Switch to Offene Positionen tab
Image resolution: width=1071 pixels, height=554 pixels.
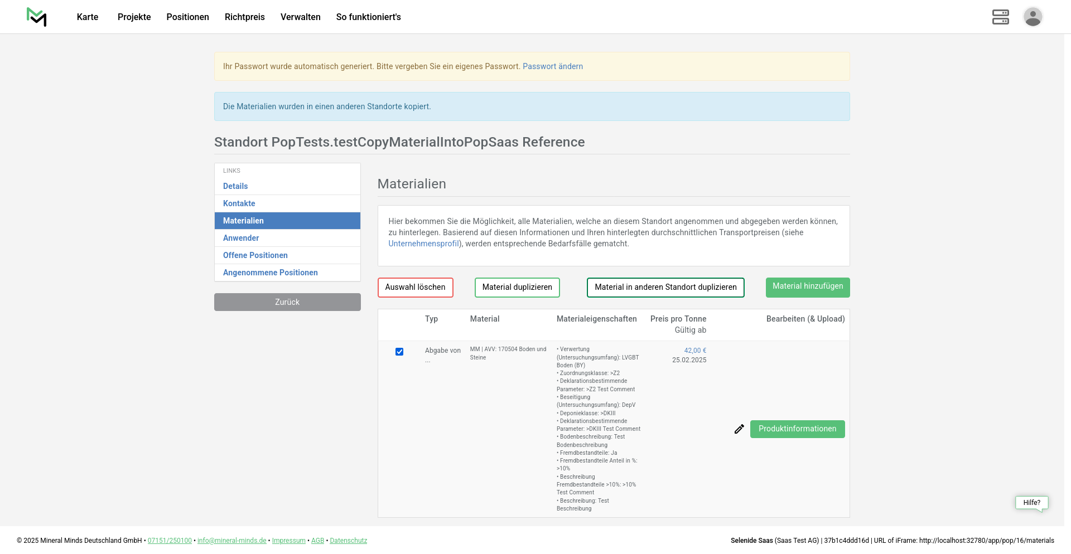point(255,255)
